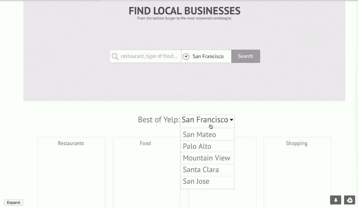This screenshot has height=208, width=358.
Task: Click the Google Drive save icon
Action: 350,200
